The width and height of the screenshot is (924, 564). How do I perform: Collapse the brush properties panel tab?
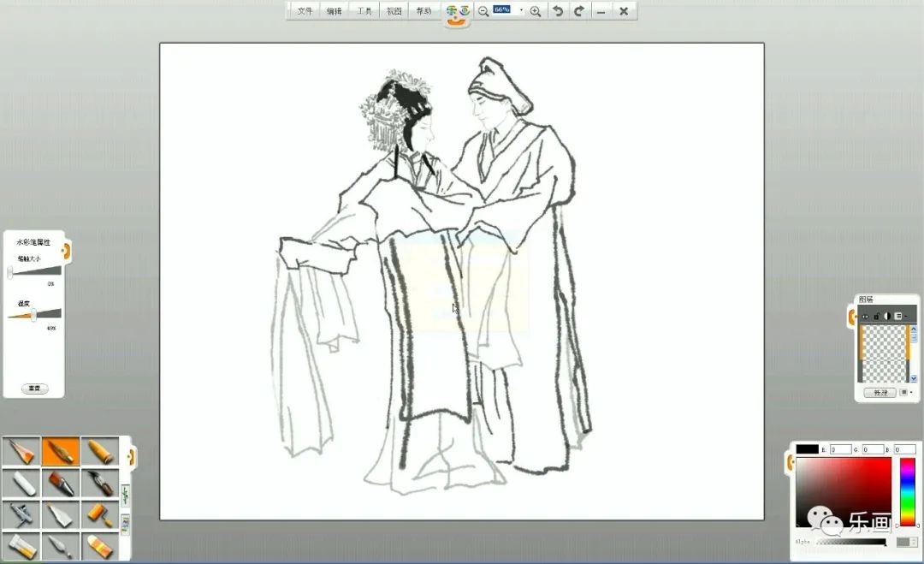[x=67, y=251]
